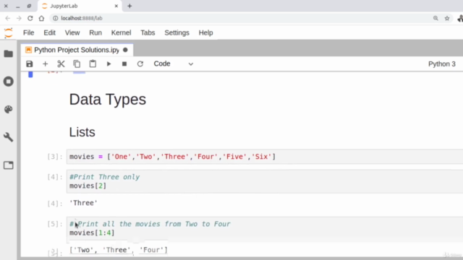This screenshot has height=260, width=463.
Task: Insert a new cell with the plus icon
Action: click(45, 64)
